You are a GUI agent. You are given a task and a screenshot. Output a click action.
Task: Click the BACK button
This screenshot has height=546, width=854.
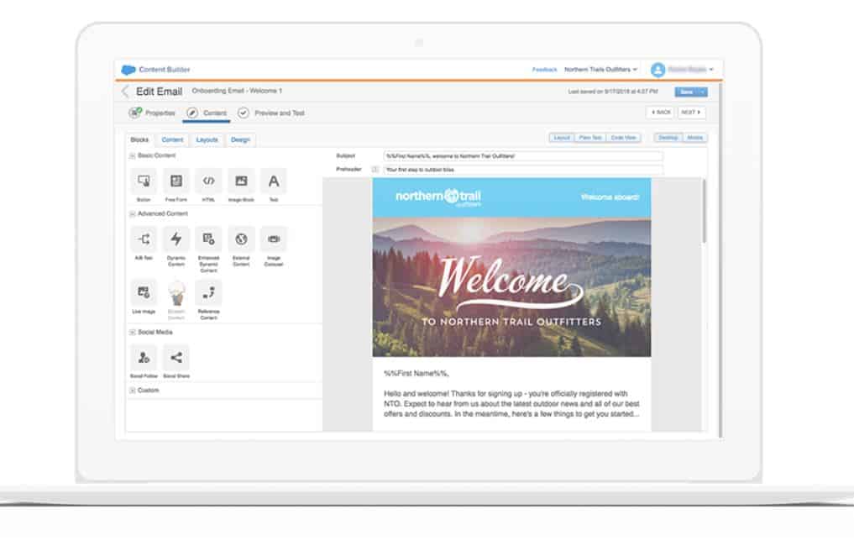pyautogui.click(x=661, y=113)
